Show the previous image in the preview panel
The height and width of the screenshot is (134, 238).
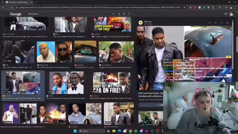pyautogui.click(x=209, y=23)
